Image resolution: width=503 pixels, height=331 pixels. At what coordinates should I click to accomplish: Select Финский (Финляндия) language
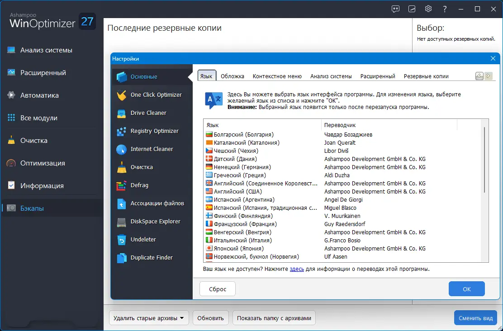pos(342,216)
